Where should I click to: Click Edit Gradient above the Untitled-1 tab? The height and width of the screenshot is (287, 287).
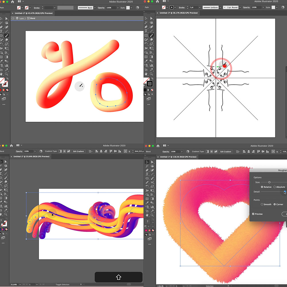coord(226,152)
